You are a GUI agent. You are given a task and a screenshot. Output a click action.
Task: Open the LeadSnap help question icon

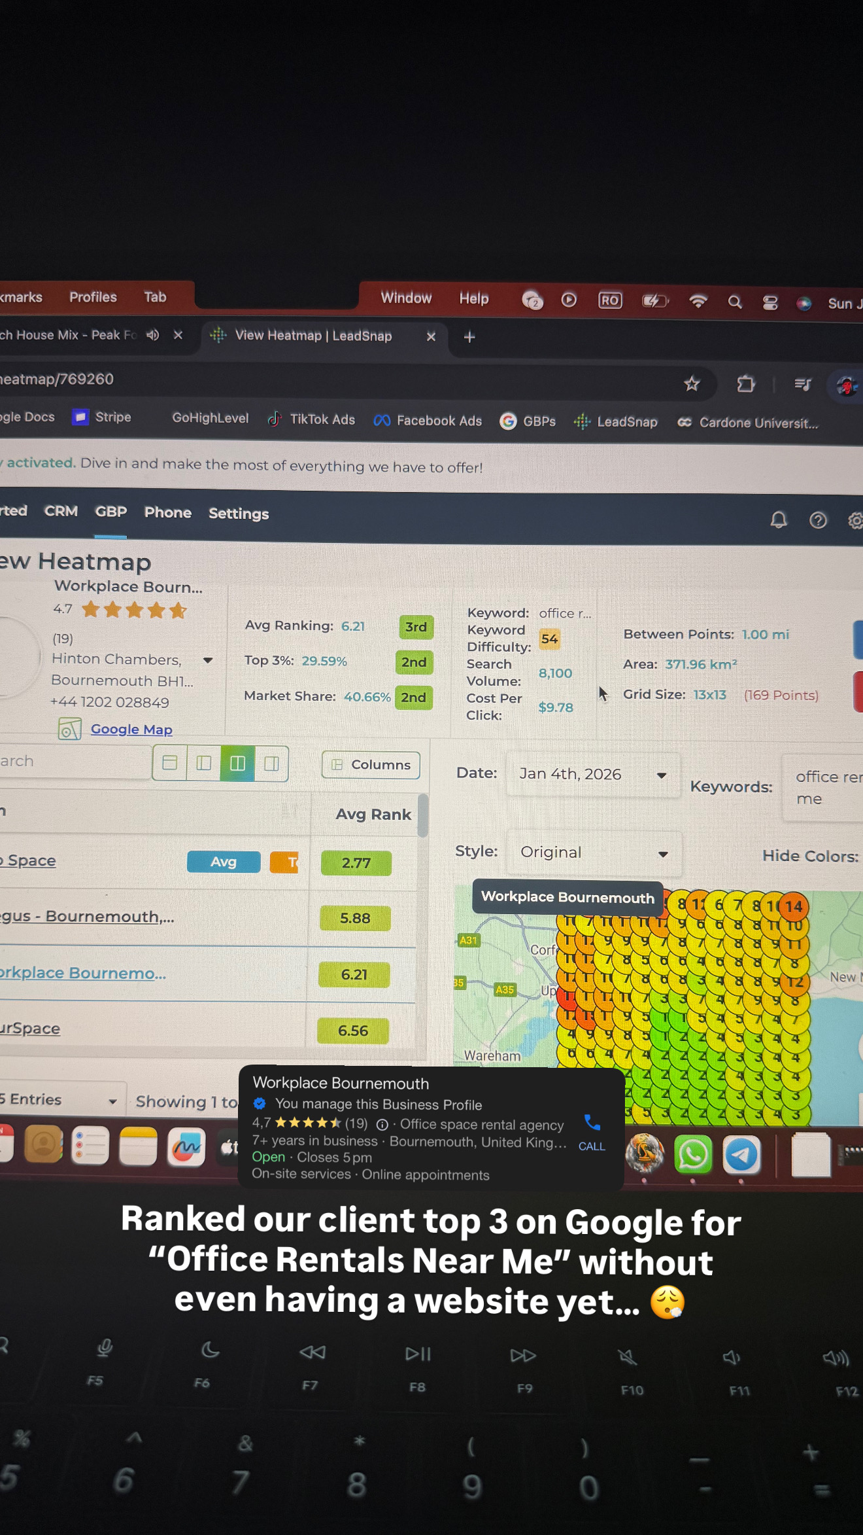click(x=818, y=520)
